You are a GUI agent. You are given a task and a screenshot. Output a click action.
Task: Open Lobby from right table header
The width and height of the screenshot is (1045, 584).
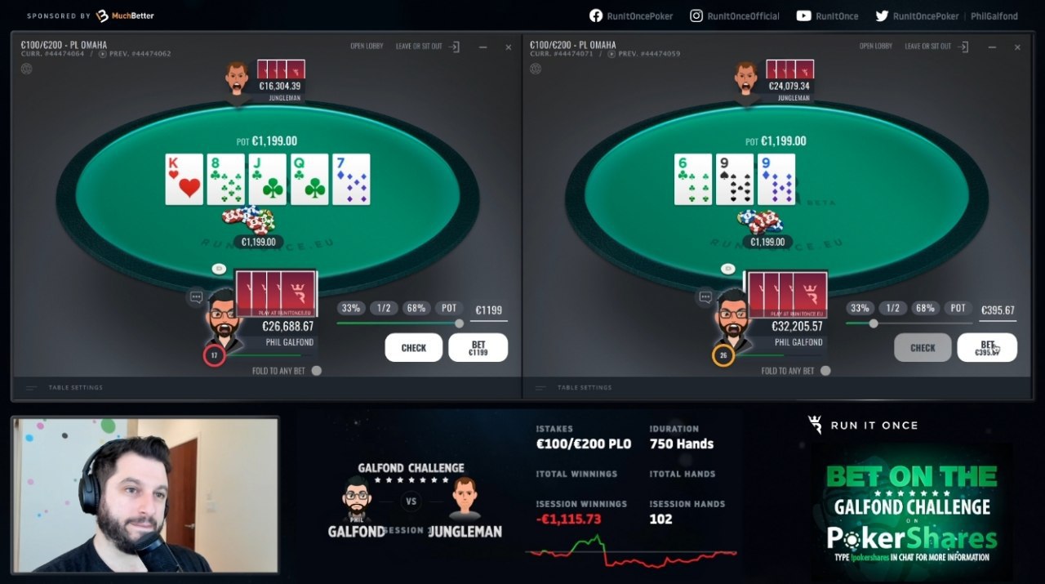point(876,47)
